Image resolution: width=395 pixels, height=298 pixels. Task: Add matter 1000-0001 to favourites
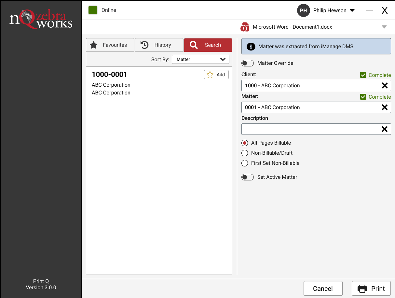(x=216, y=75)
